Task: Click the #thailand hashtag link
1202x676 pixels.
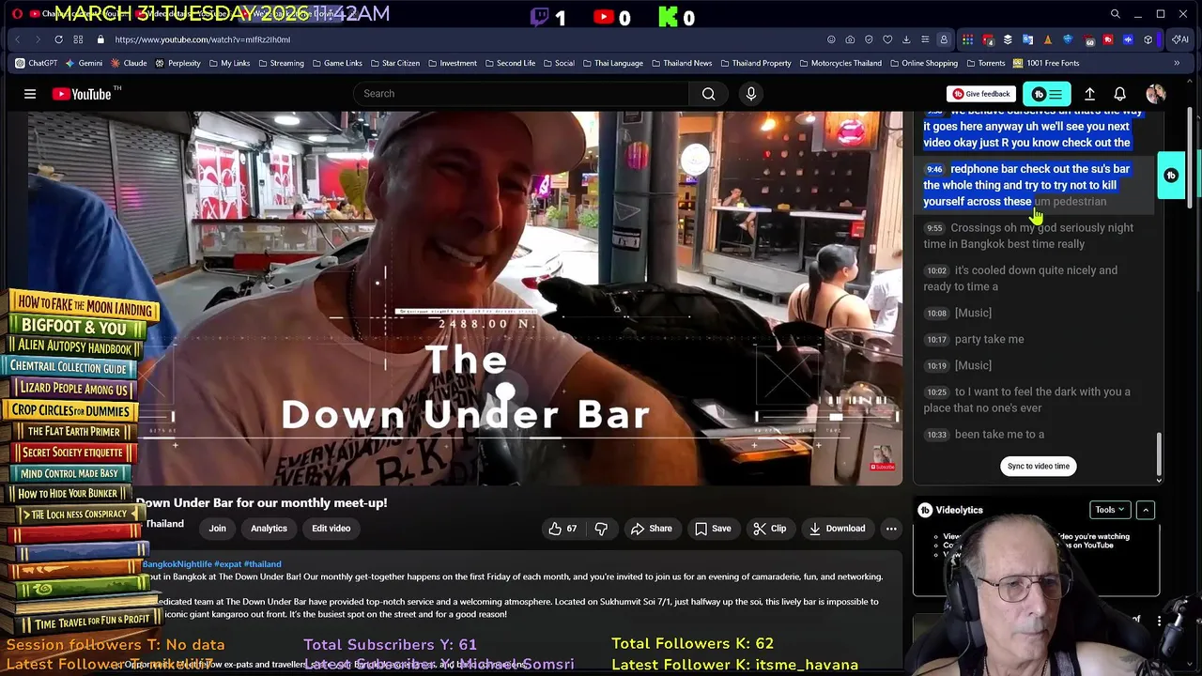Action: 262,564
